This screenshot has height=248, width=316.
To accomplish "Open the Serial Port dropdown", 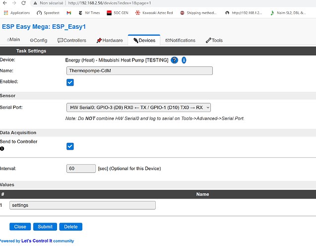I will [139, 108].
